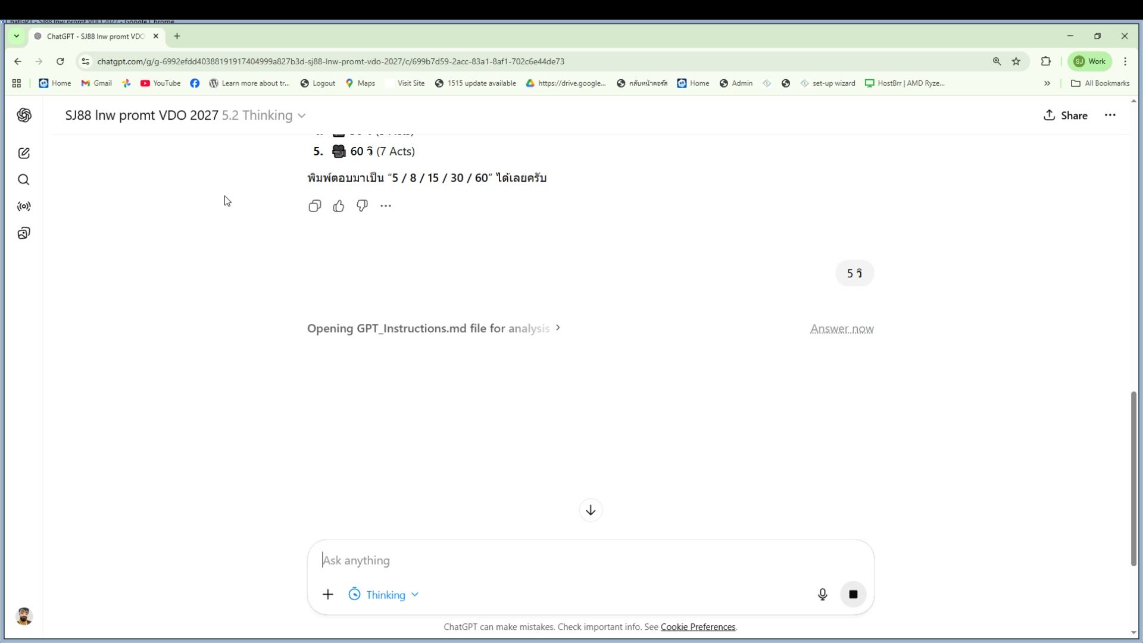Open the Cookie Preferences link
The width and height of the screenshot is (1143, 643).
(x=698, y=627)
